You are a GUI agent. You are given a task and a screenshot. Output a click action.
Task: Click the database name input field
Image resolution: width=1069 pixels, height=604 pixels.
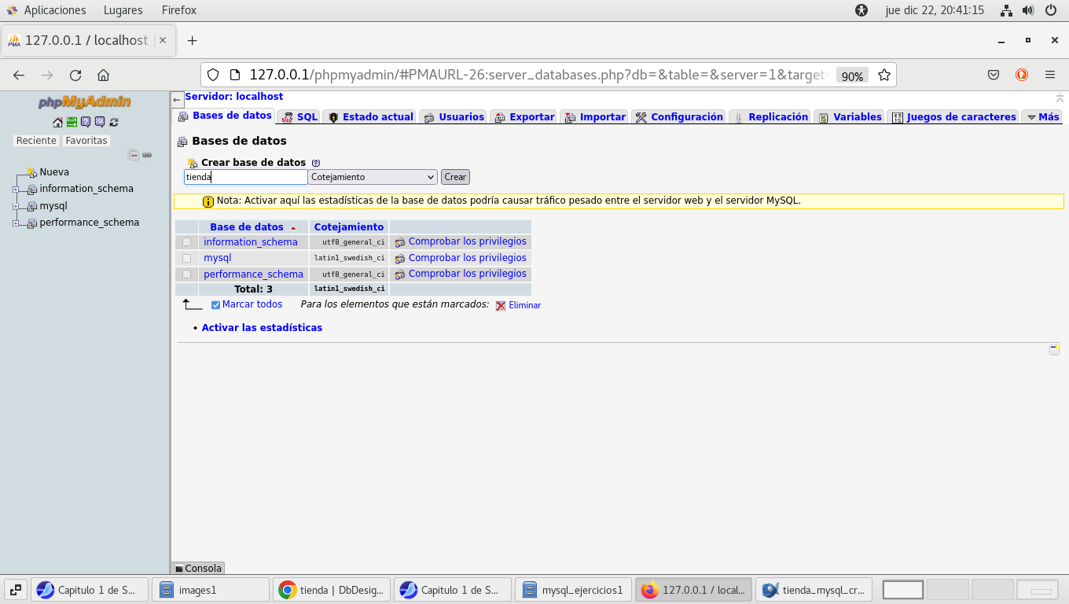coord(245,177)
